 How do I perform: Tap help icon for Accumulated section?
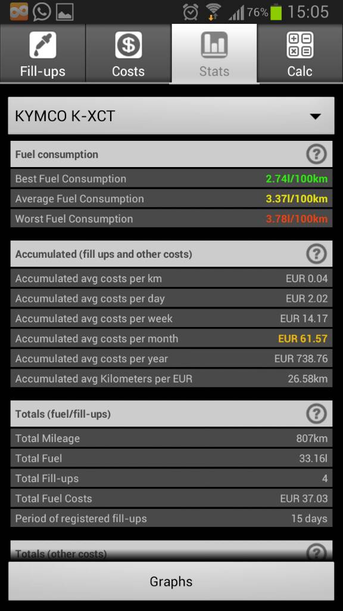coord(316,254)
